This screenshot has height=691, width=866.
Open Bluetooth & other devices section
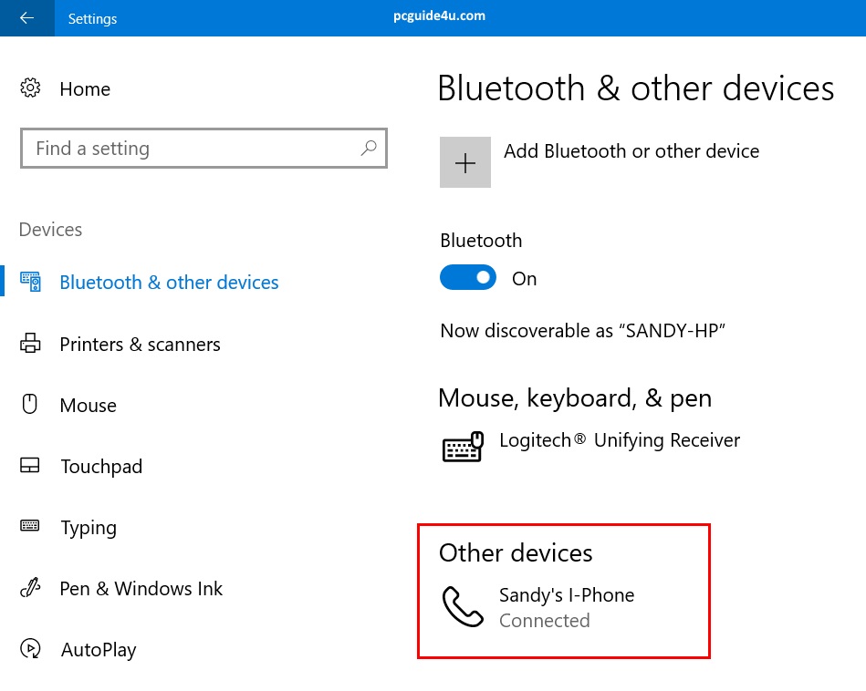point(169,283)
